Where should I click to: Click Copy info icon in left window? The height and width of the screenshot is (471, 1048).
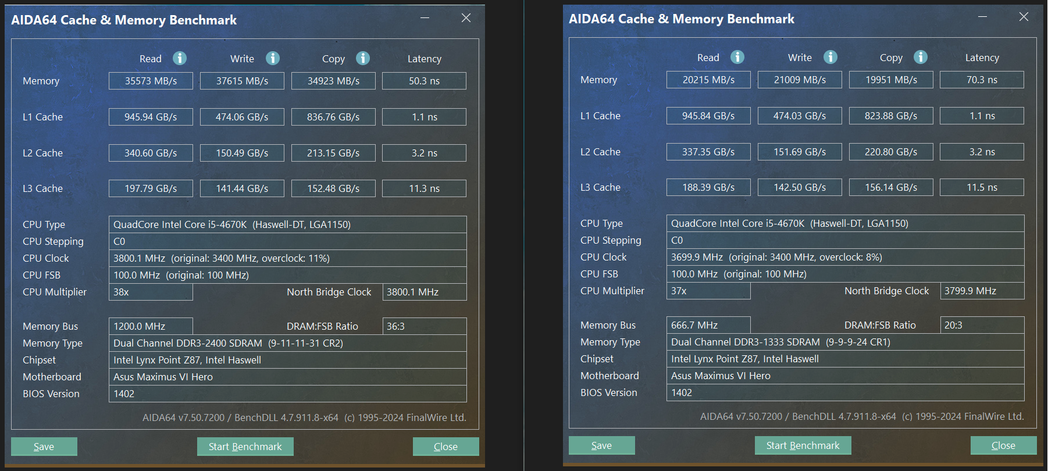click(363, 58)
